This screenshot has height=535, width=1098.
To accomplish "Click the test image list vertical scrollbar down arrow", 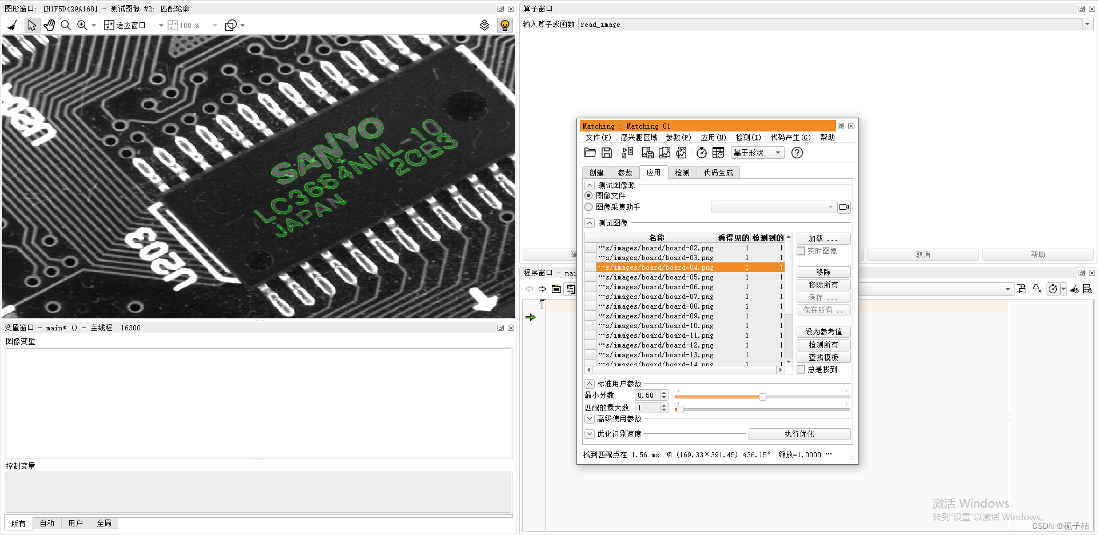I will [789, 361].
